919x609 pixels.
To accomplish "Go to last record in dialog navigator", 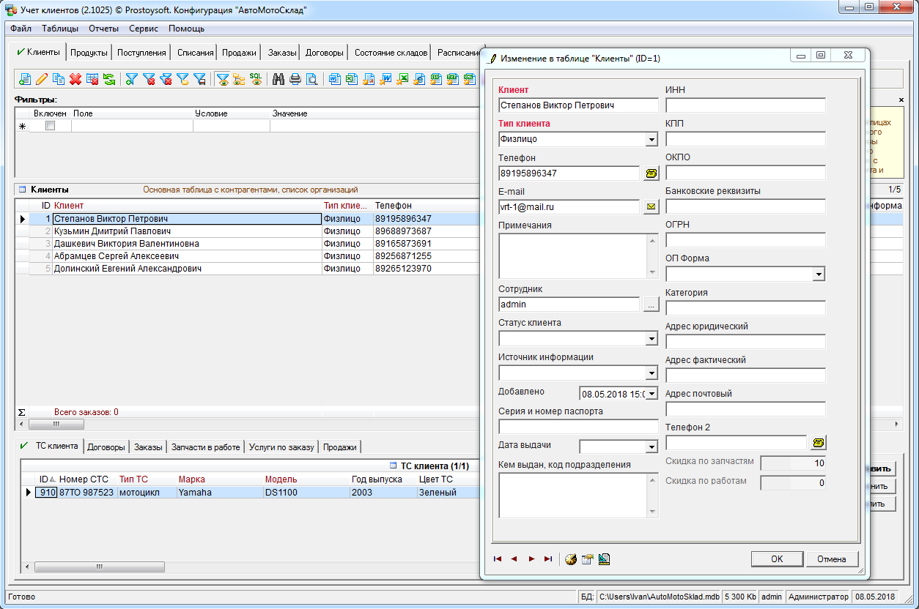I will 548,559.
